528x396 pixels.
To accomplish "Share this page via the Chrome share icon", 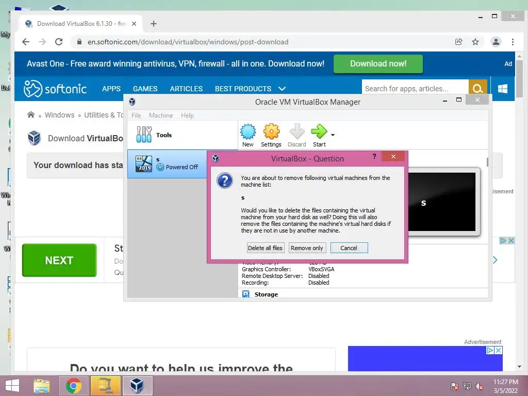I will point(458,42).
